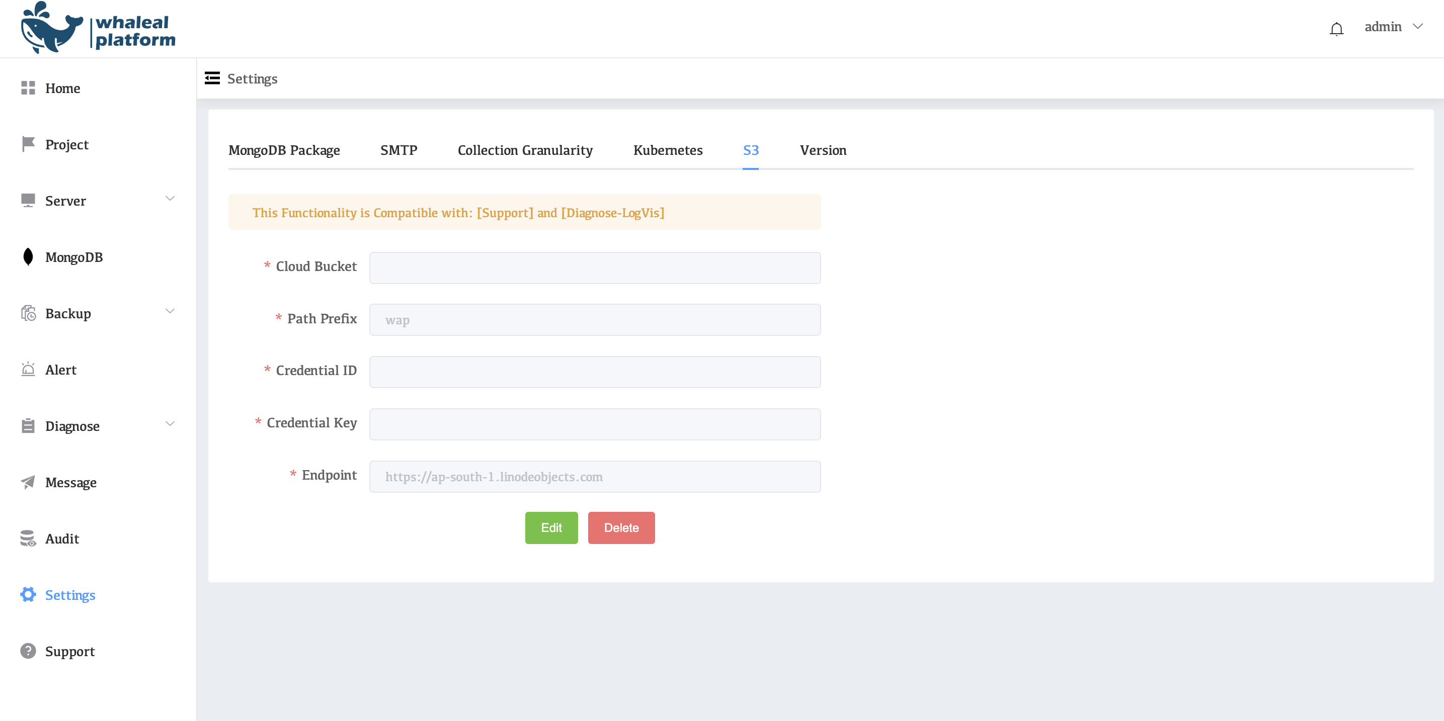This screenshot has width=1444, height=721.
Task: Click the Project flag icon
Action: [x=28, y=144]
